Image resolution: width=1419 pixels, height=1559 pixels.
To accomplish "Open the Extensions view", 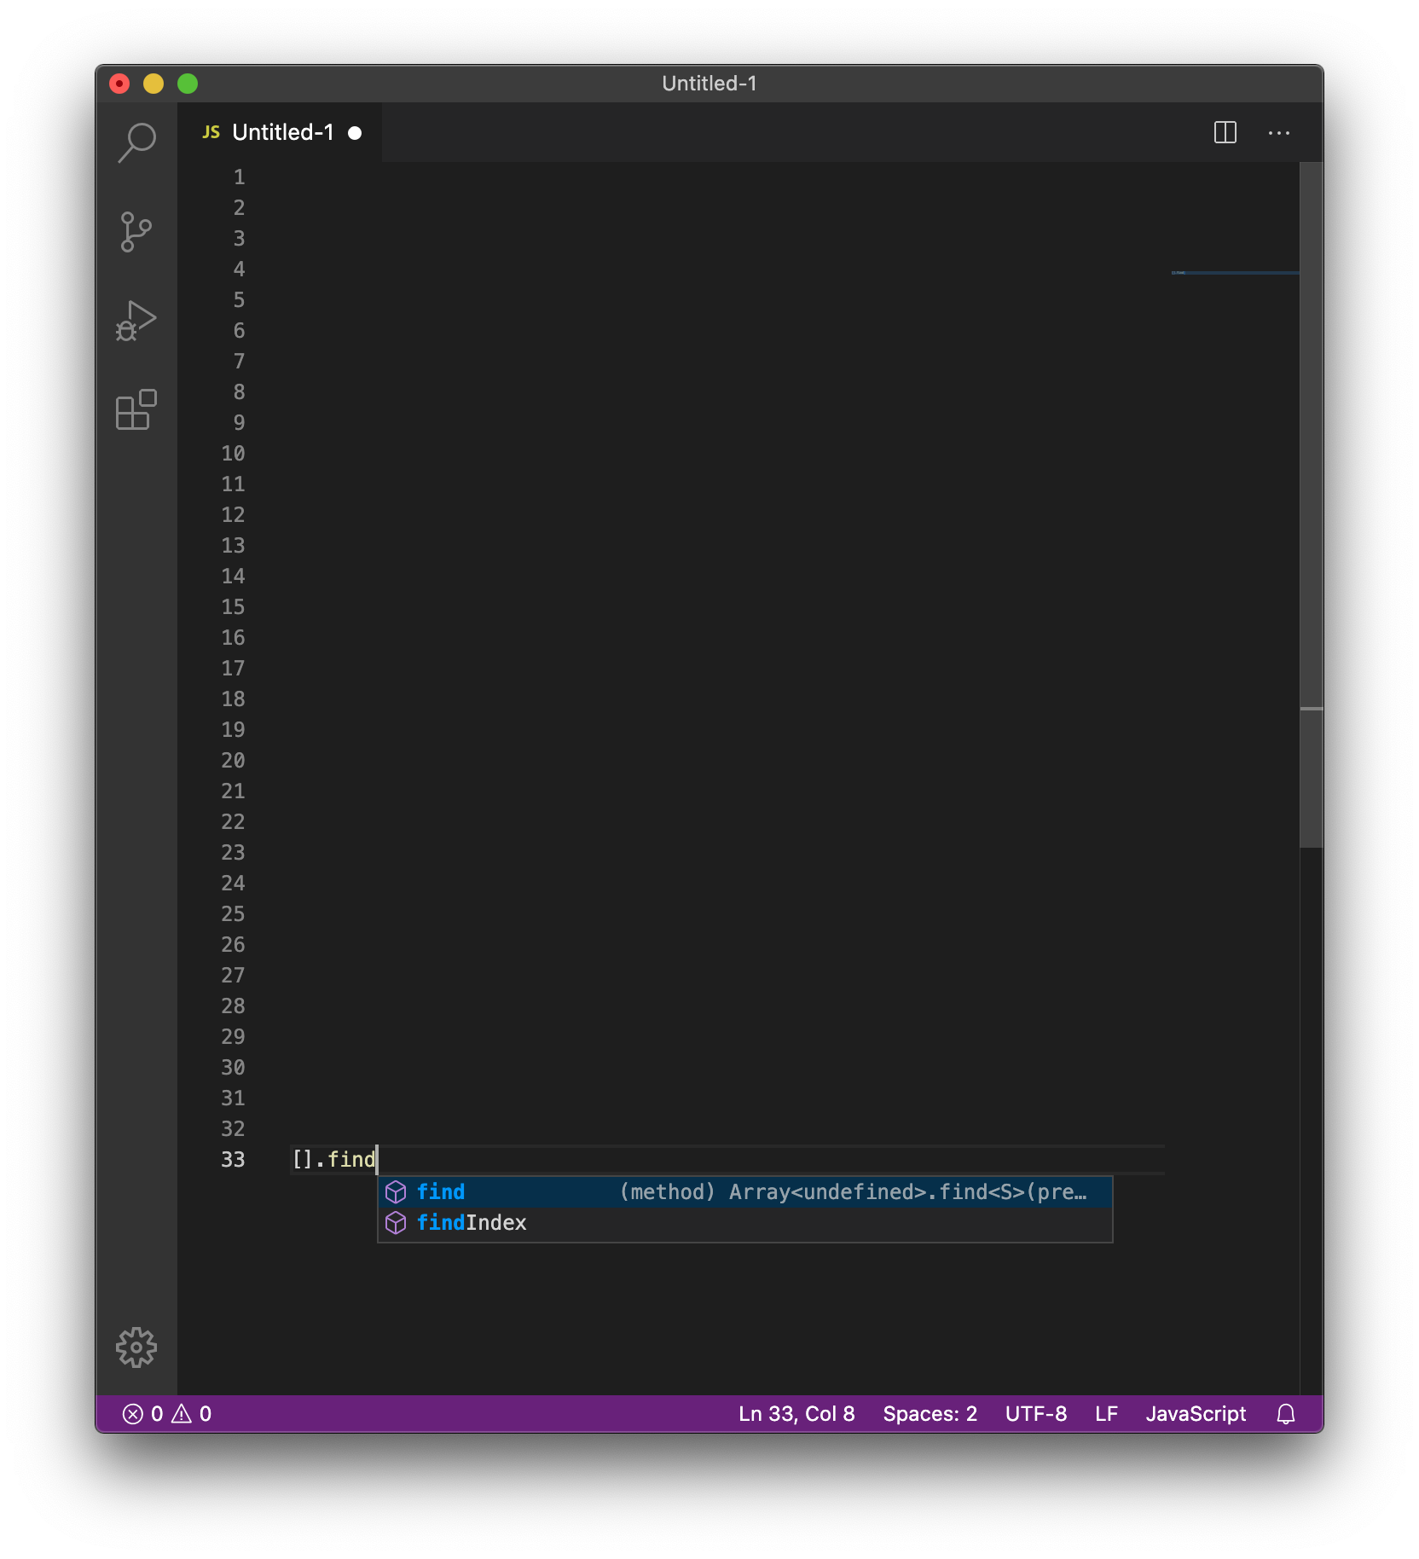I will [136, 411].
